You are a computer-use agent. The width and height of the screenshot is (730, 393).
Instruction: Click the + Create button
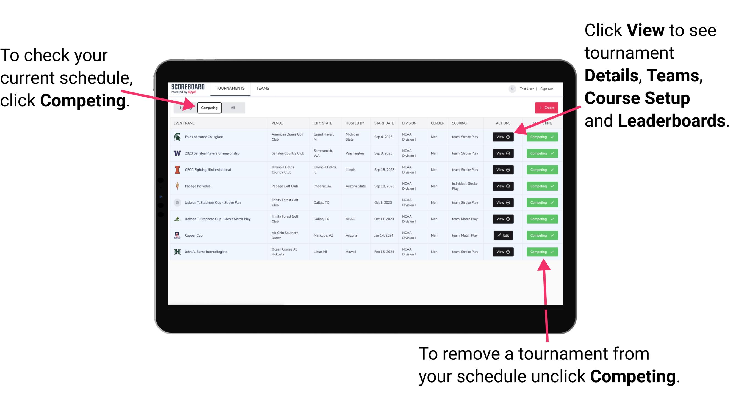pyautogui.click(x=545, y=108)
